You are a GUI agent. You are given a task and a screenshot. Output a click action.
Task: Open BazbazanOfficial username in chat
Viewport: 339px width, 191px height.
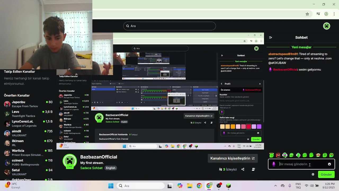tap(285, 70)
